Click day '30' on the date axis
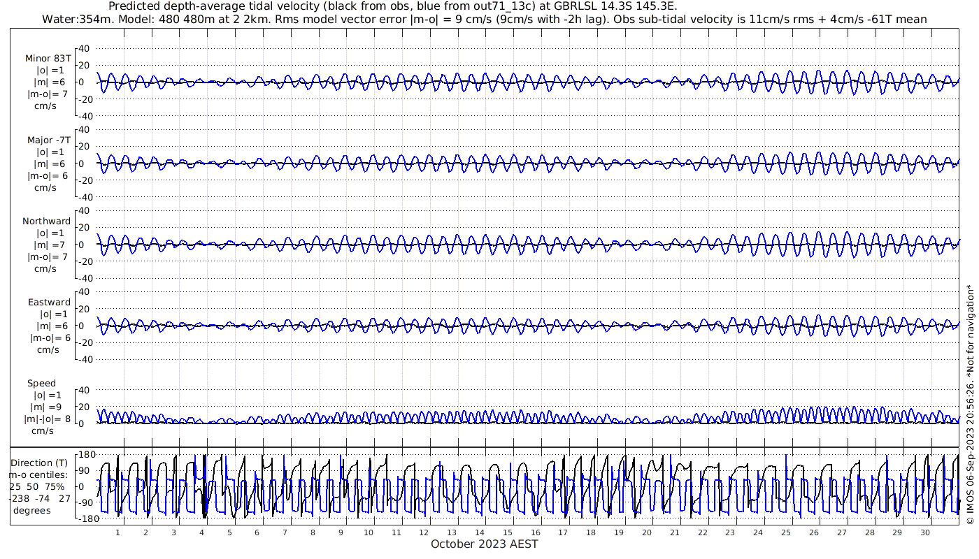 924,532
